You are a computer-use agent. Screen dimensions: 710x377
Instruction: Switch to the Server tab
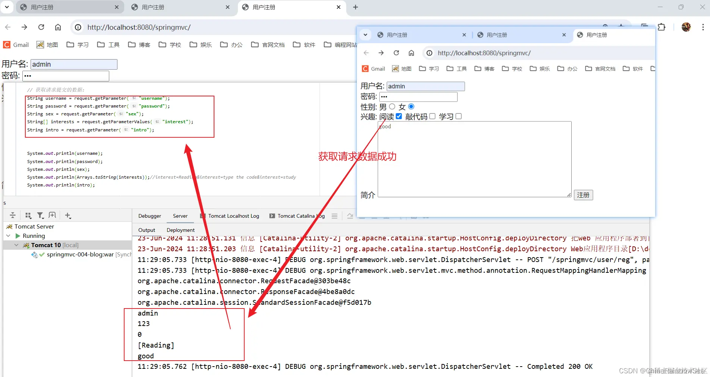[x=180, y=216]
